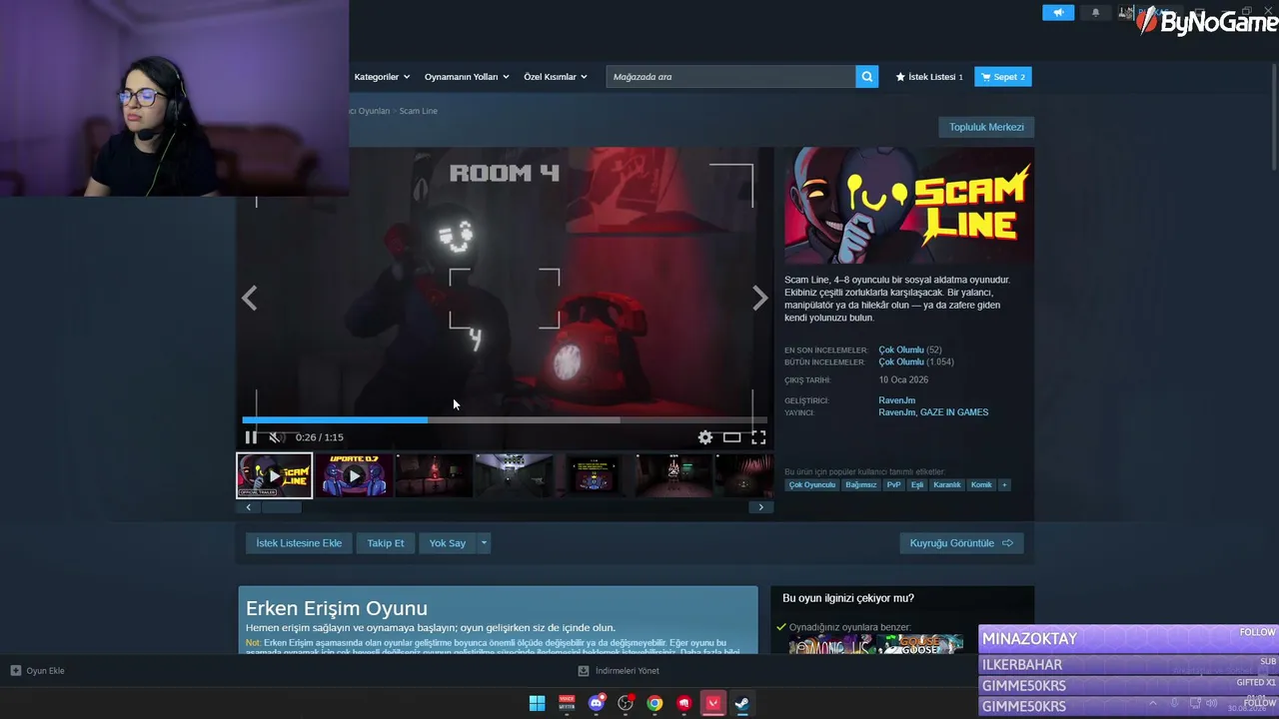Open Riot Client from taskbar
The image size is (1279, 719).
(683, 703)
